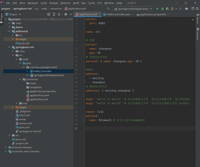Start debugging with the bug icon
This screenshot has height=167, width=200.
[162, 9]
